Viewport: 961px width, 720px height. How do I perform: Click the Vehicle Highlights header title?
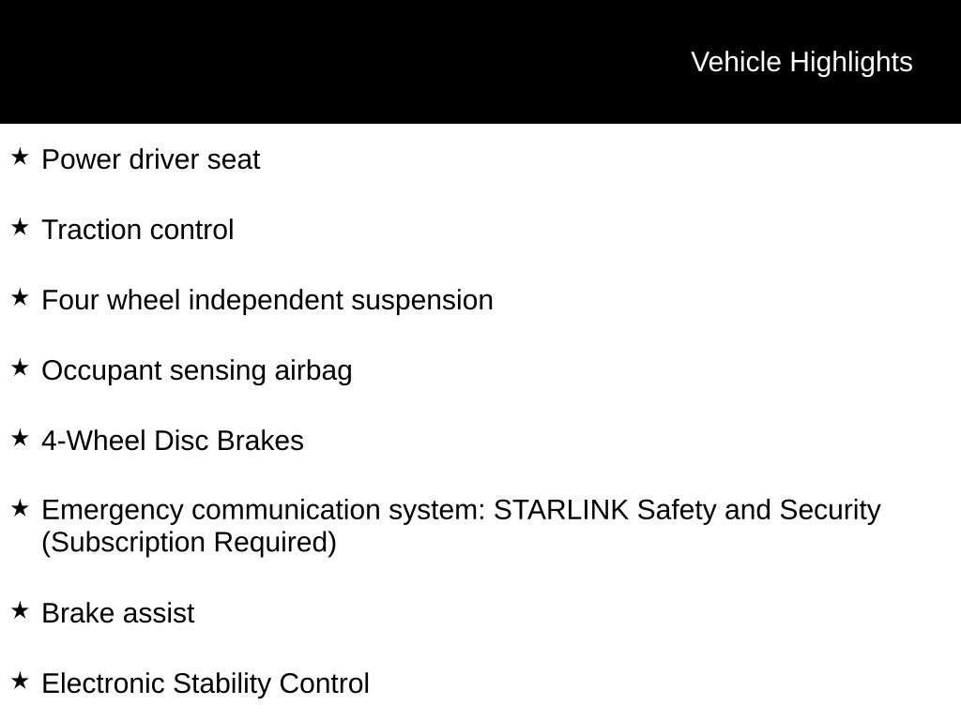tap(801, 62)
